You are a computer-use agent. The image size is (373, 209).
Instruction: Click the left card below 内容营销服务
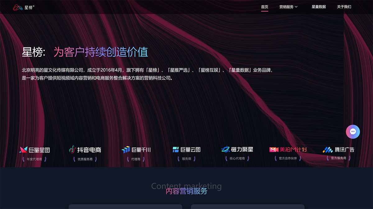pos(126,207)
